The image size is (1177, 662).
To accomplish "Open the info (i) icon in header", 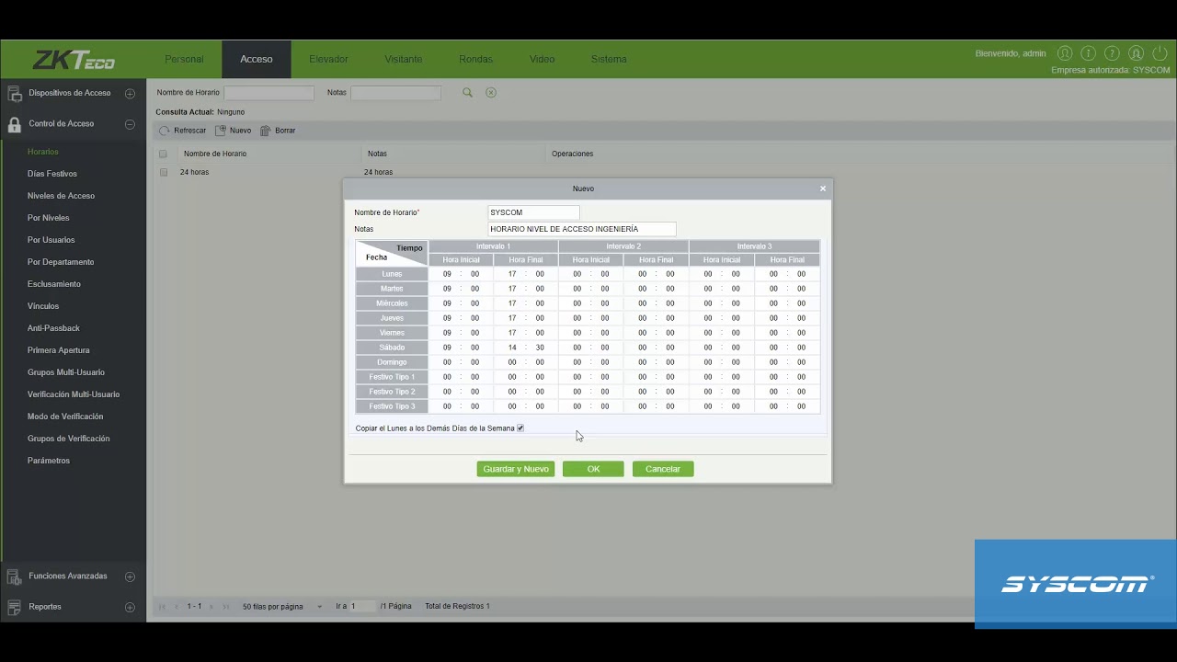I will pos(1089,53).
